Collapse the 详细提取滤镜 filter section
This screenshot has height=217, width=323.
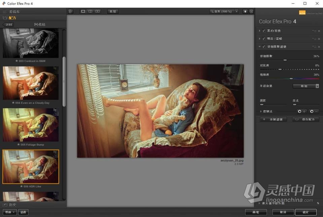coord(259,47)
